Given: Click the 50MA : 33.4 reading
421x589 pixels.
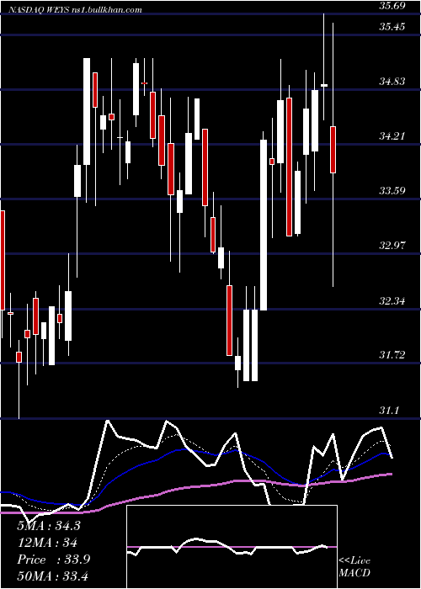Looking at the screenshot, I should [x=52, y=576].
